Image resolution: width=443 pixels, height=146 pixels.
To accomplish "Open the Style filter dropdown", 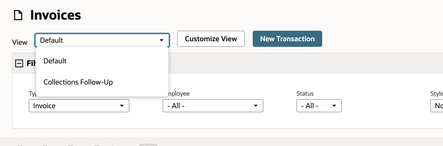I will (437, 106).
